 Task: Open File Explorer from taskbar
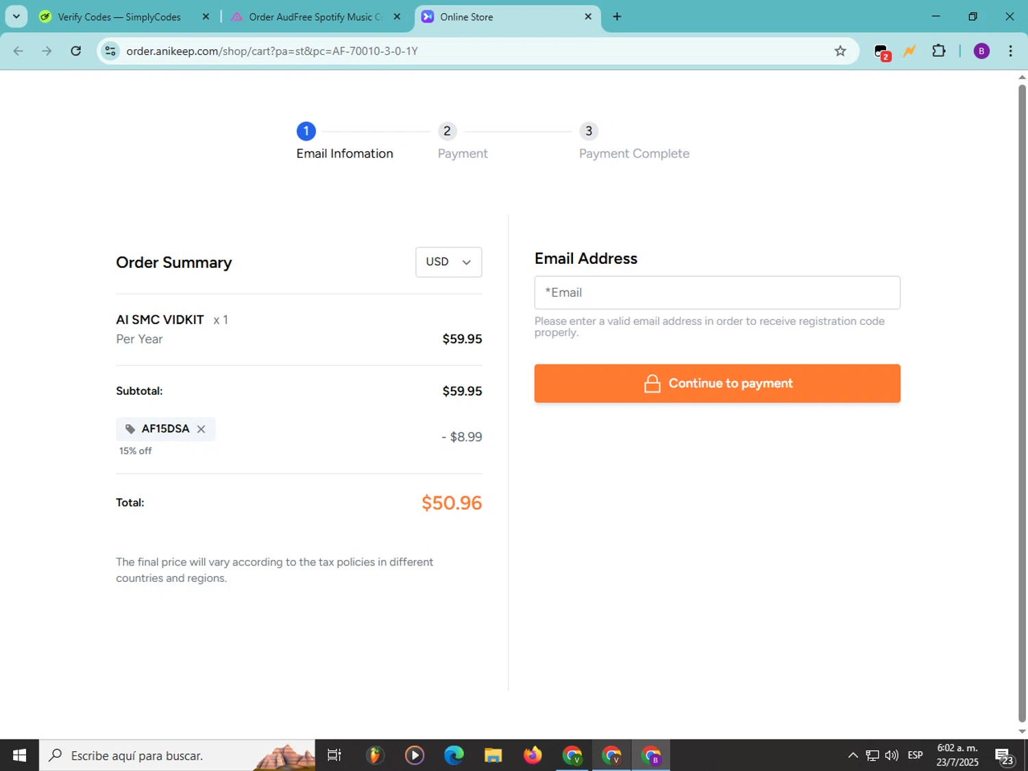tap(493, 755)
